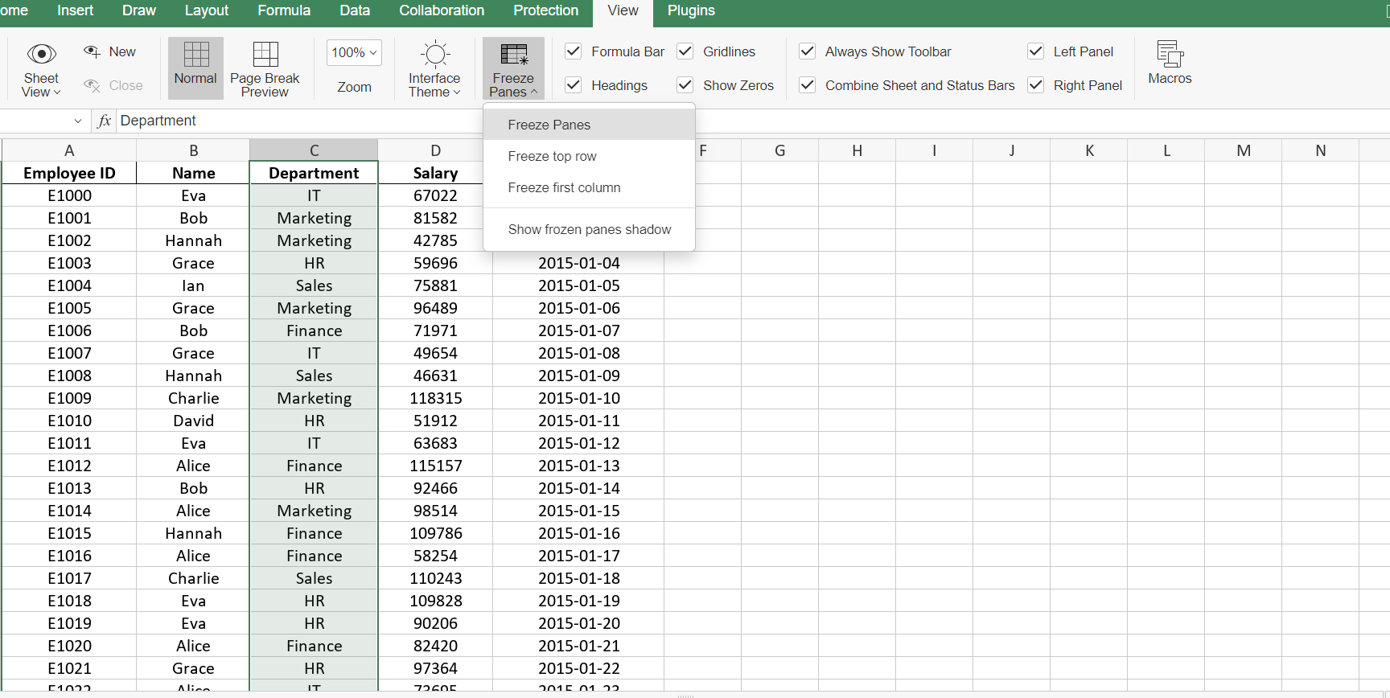Open the cell name box dropdown arrow
The image size is (1390, 698).
click(x=78, y=121)
